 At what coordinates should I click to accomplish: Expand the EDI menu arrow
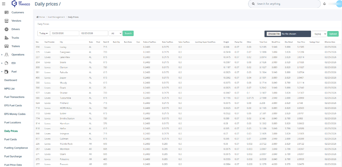tap(2, 63)
